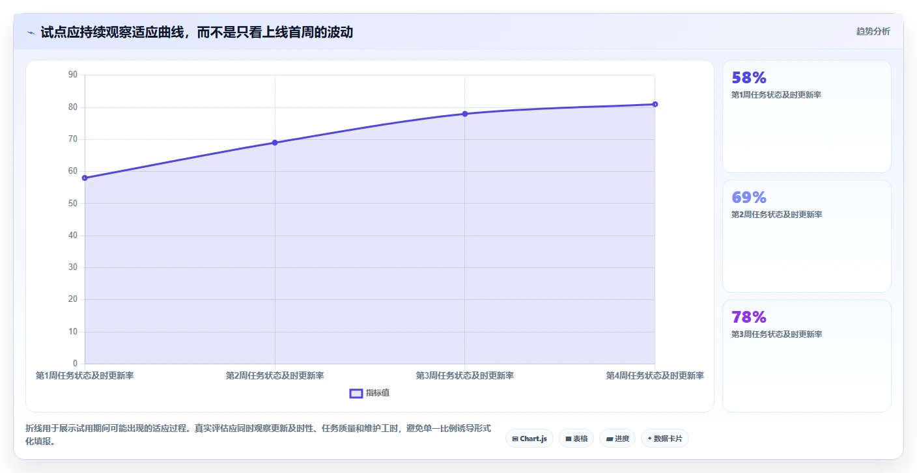Click the y-axis tick value 10

pyautogui.click(x=72, y=331)
